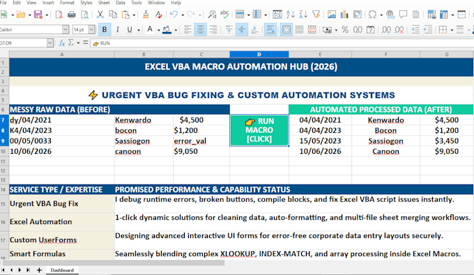
Task: Toggle Underline formatting
Action: (130, 29)
